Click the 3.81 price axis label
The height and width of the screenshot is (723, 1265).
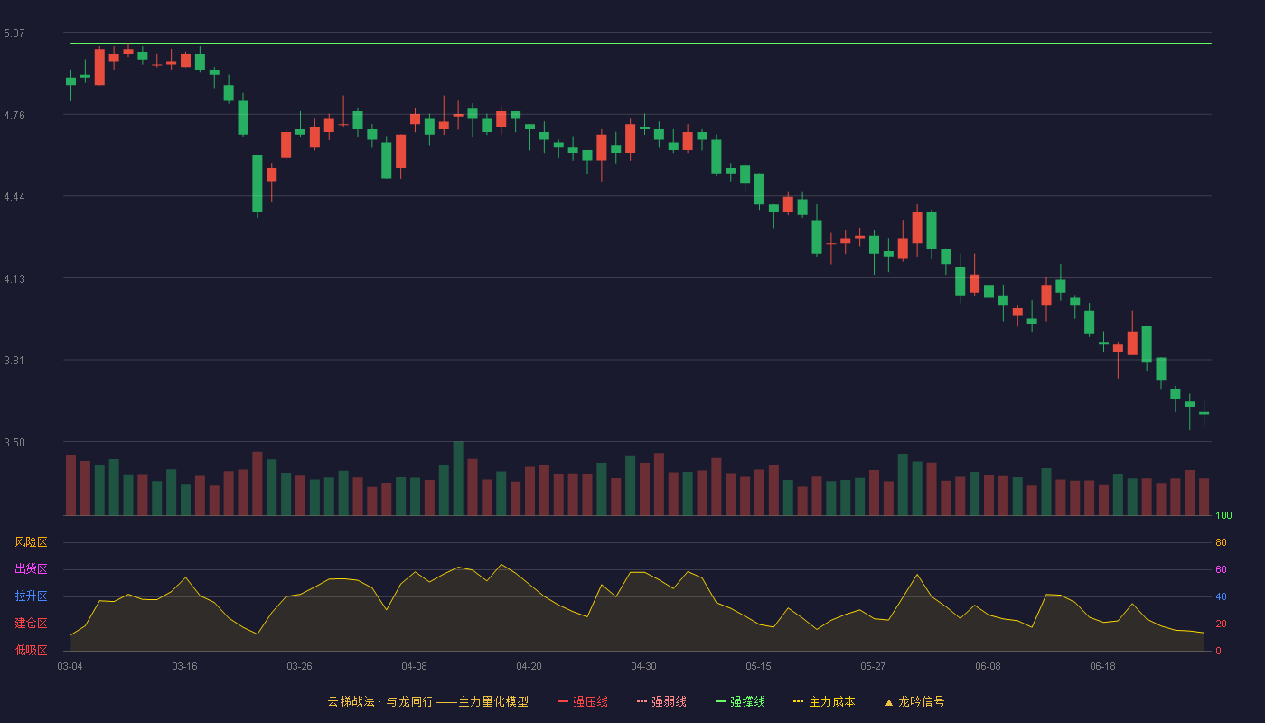click(14, 361)
